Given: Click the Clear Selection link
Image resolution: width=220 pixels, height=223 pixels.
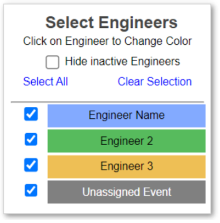Looking at the screenshot, I should point(155,82).
